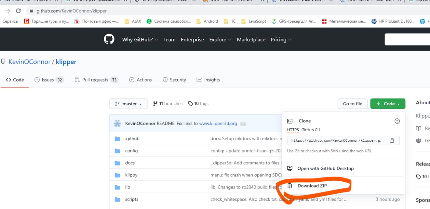Open the AJAX bookmarks folder

pos(133,21)
